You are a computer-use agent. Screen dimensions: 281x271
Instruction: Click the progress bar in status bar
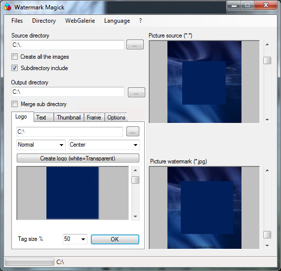[x=30, y=262]
